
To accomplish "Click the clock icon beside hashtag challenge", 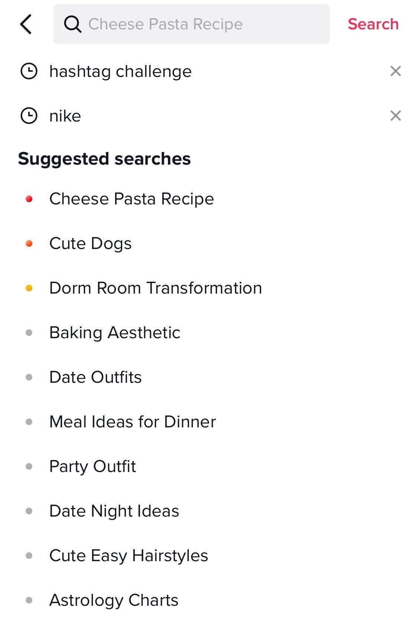I will click(29, 71).
